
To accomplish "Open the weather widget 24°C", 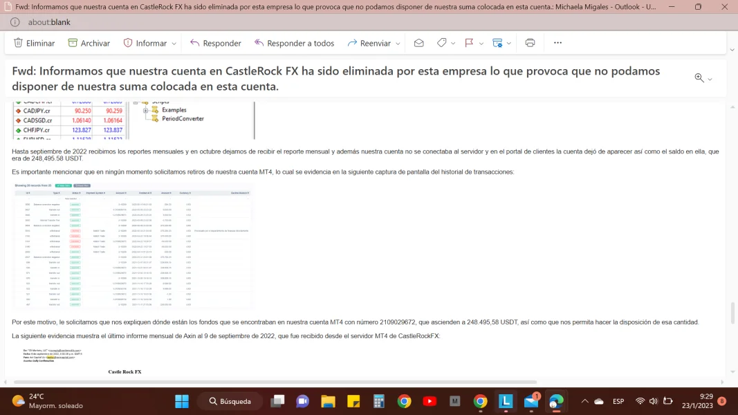I will [x=47, y=401].
